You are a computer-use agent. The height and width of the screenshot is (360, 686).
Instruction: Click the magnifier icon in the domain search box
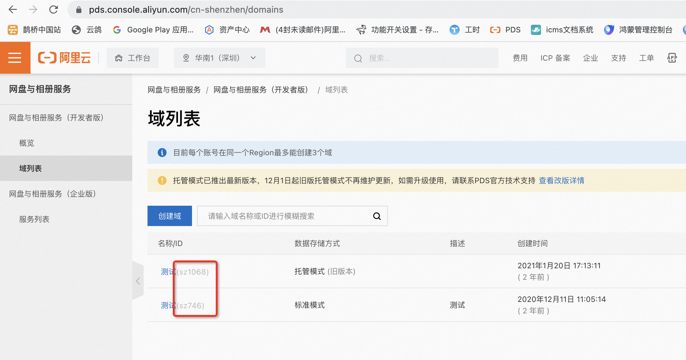click(377, 216)
